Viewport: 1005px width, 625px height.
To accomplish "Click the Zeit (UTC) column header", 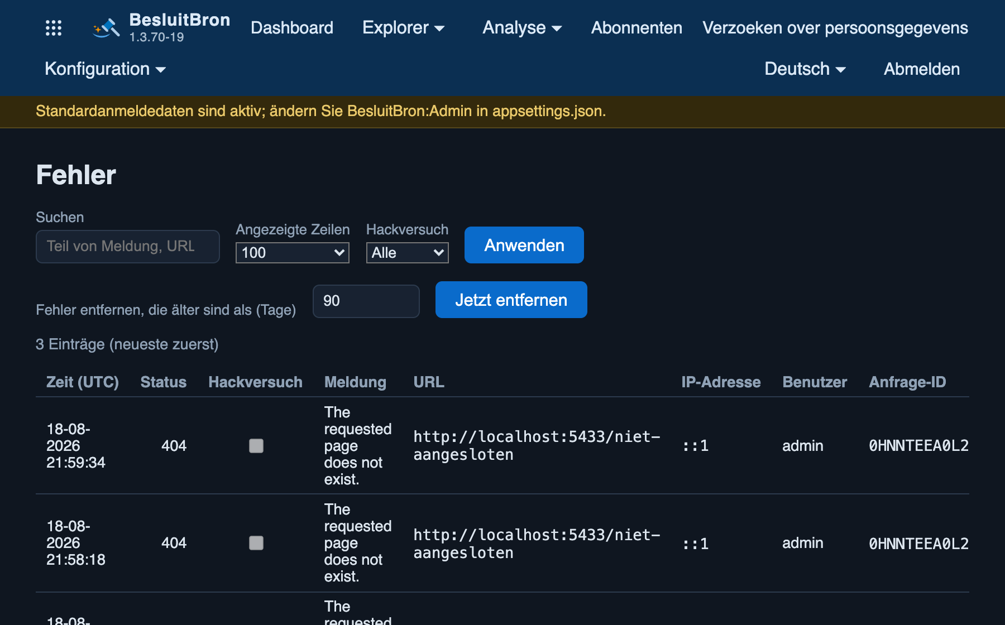I will click(x=83, y=382).
